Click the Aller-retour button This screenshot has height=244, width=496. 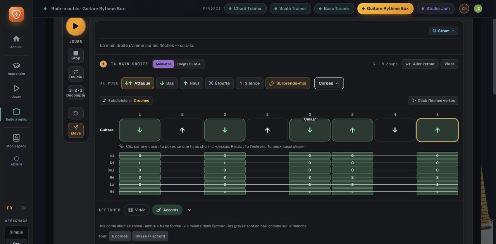coord(420,64)
